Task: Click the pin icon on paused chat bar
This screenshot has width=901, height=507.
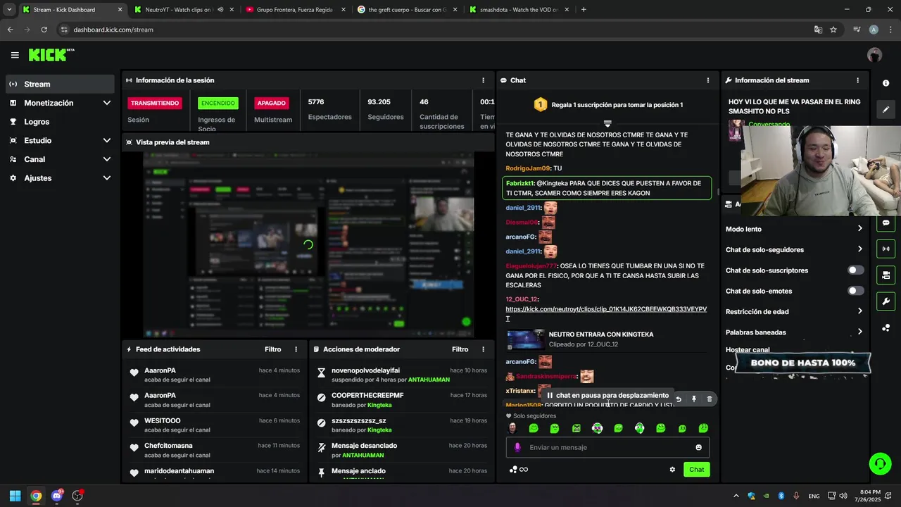Action: click(x=694, y=399)
